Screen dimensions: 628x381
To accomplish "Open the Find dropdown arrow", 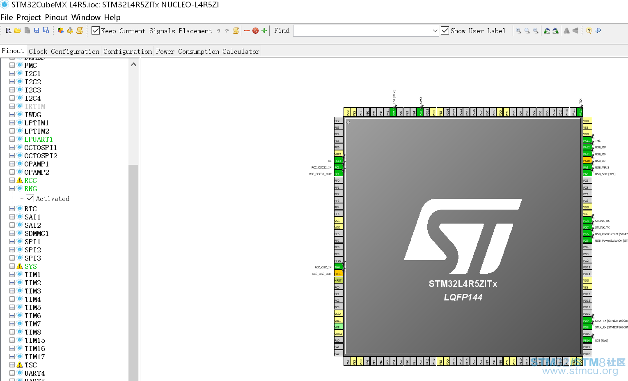I will 435,31.
